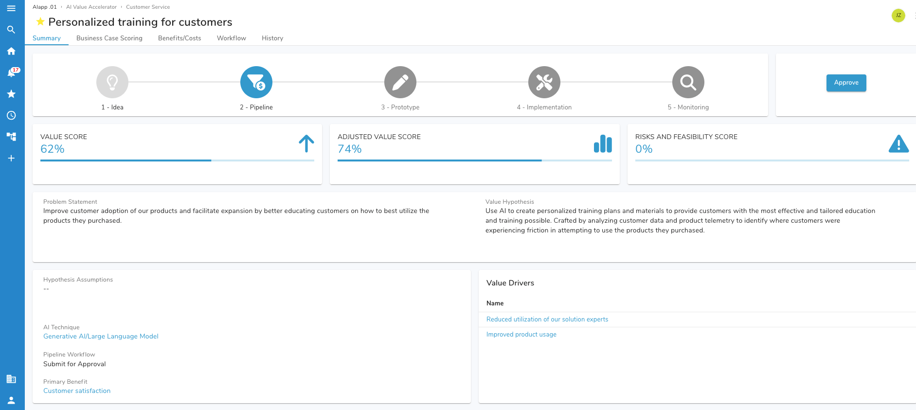Viewport: 916px width, 410px height.
Task: Open notifications bell with 17 badge
Action: [x=11, y=72]
